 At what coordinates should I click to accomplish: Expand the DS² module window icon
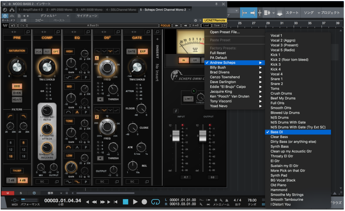[118, 32]
